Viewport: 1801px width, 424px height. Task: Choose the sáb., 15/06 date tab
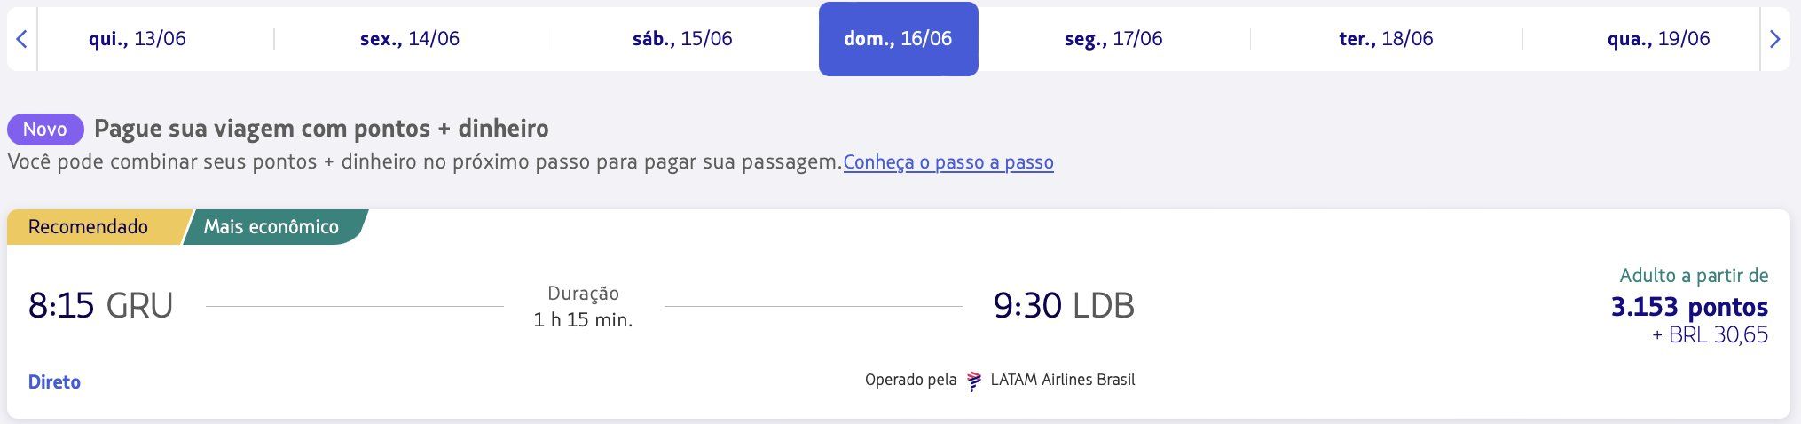tap(682, 39)
